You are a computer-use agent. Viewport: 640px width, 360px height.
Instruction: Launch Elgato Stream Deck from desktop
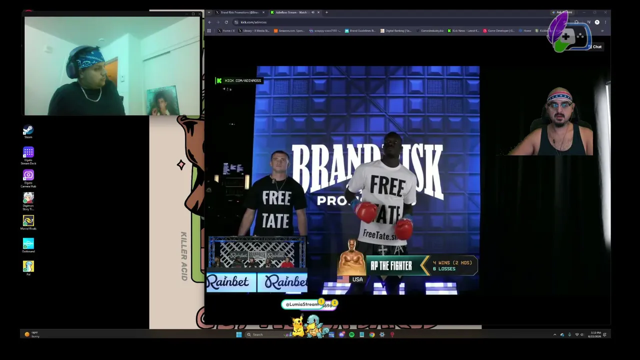28,155
